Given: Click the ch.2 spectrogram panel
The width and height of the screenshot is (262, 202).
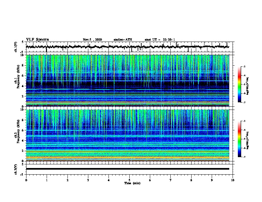Looking at the screenshot, I should (x=128, y=135).
